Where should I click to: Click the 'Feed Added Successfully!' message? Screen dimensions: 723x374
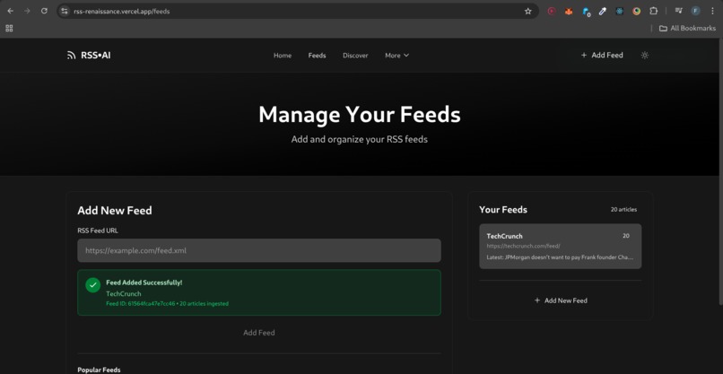pyautogui.click(x=144, y=283)
